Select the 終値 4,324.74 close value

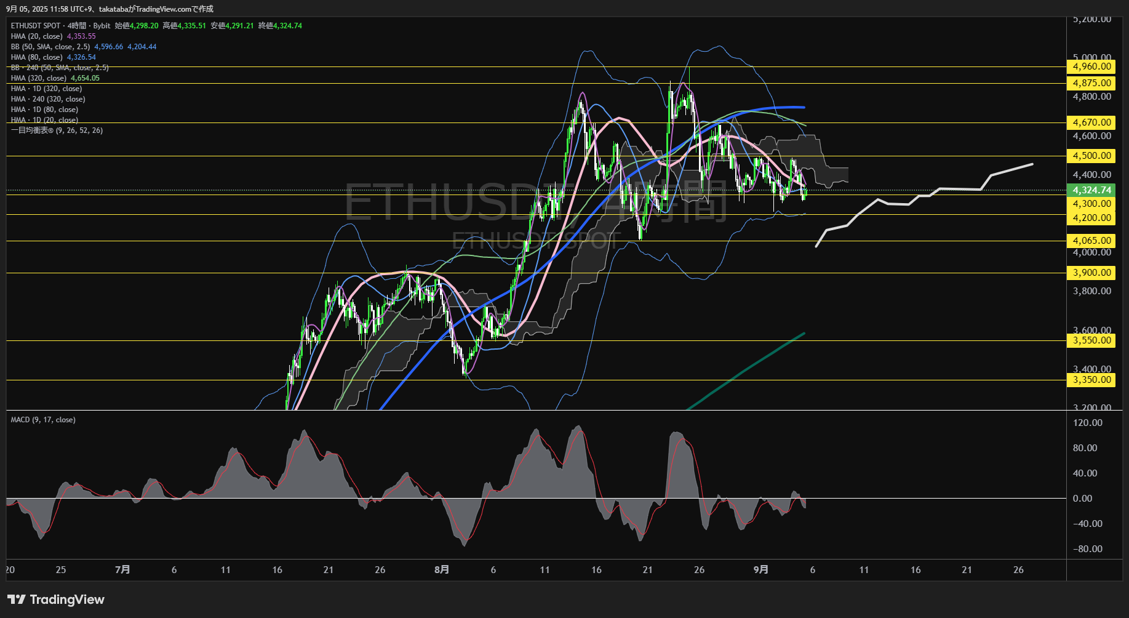pyautogui.click(x=280, y=26)
